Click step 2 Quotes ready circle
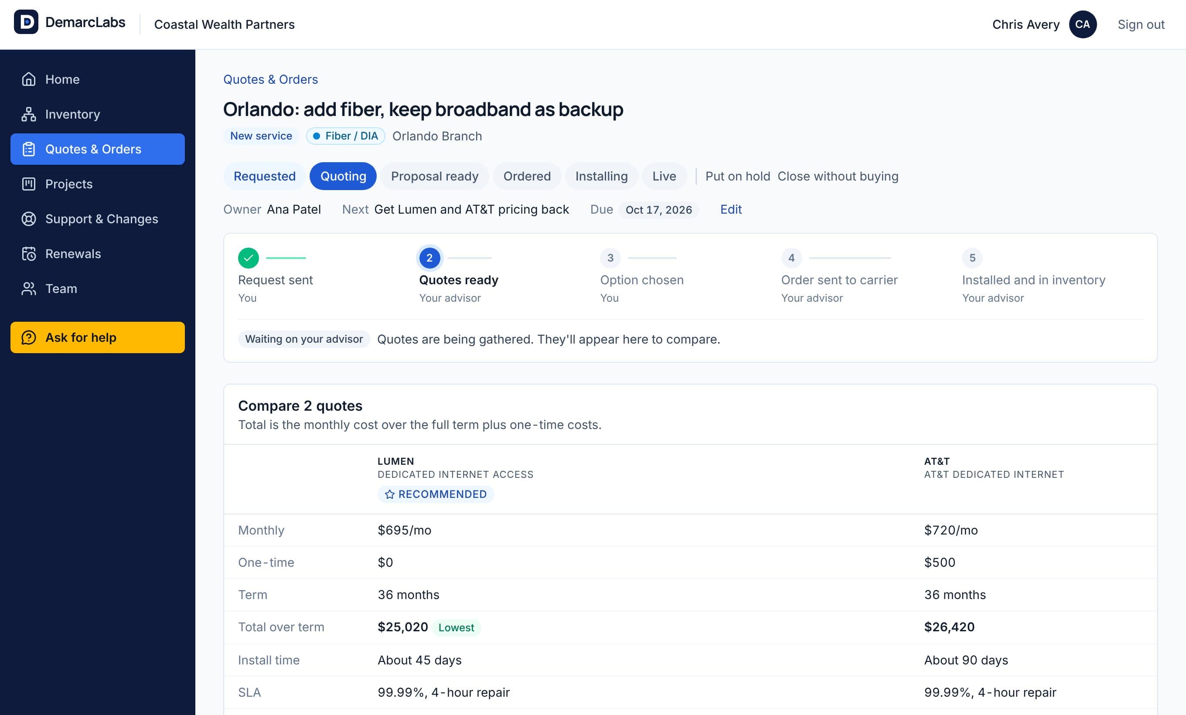Screen dimensions: 1186x715 pos(429,258)
